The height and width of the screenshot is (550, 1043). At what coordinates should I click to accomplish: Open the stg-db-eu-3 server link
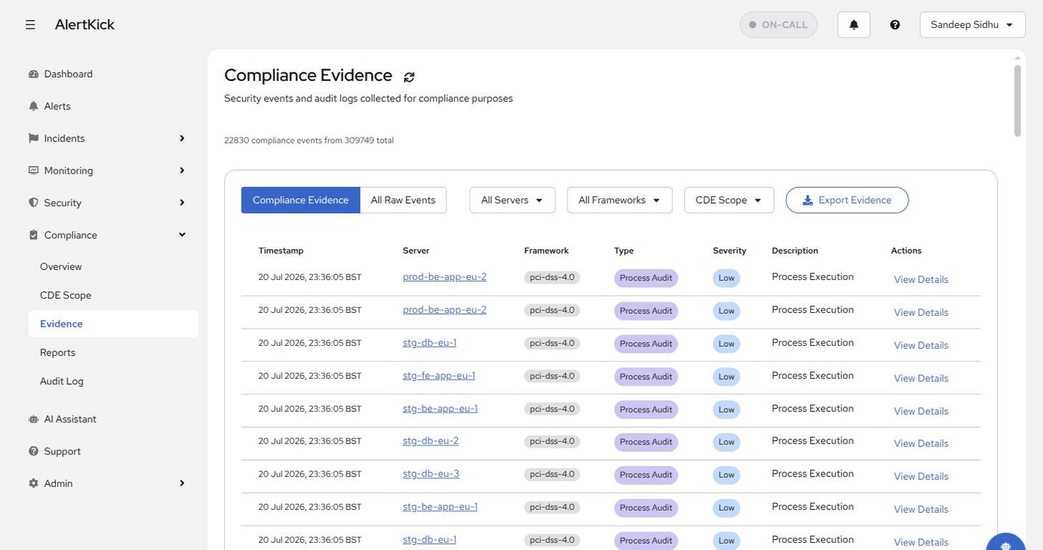pyautogui.click(x=431, y=474)
